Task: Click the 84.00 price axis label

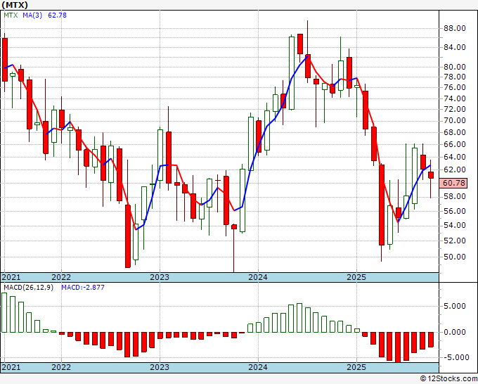Action: click(454, 47)
